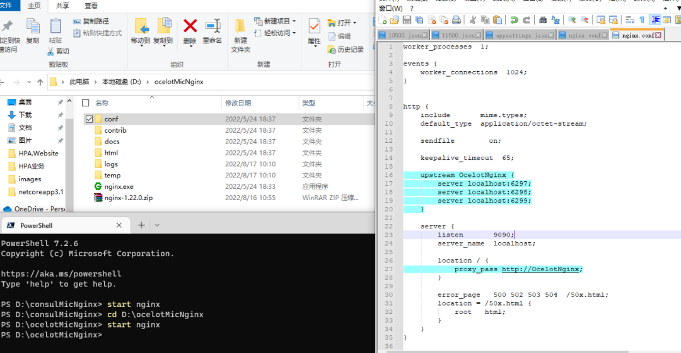Switch to the 11500.json tab
The height and width of the screenshot is (353, 681).
456,36
